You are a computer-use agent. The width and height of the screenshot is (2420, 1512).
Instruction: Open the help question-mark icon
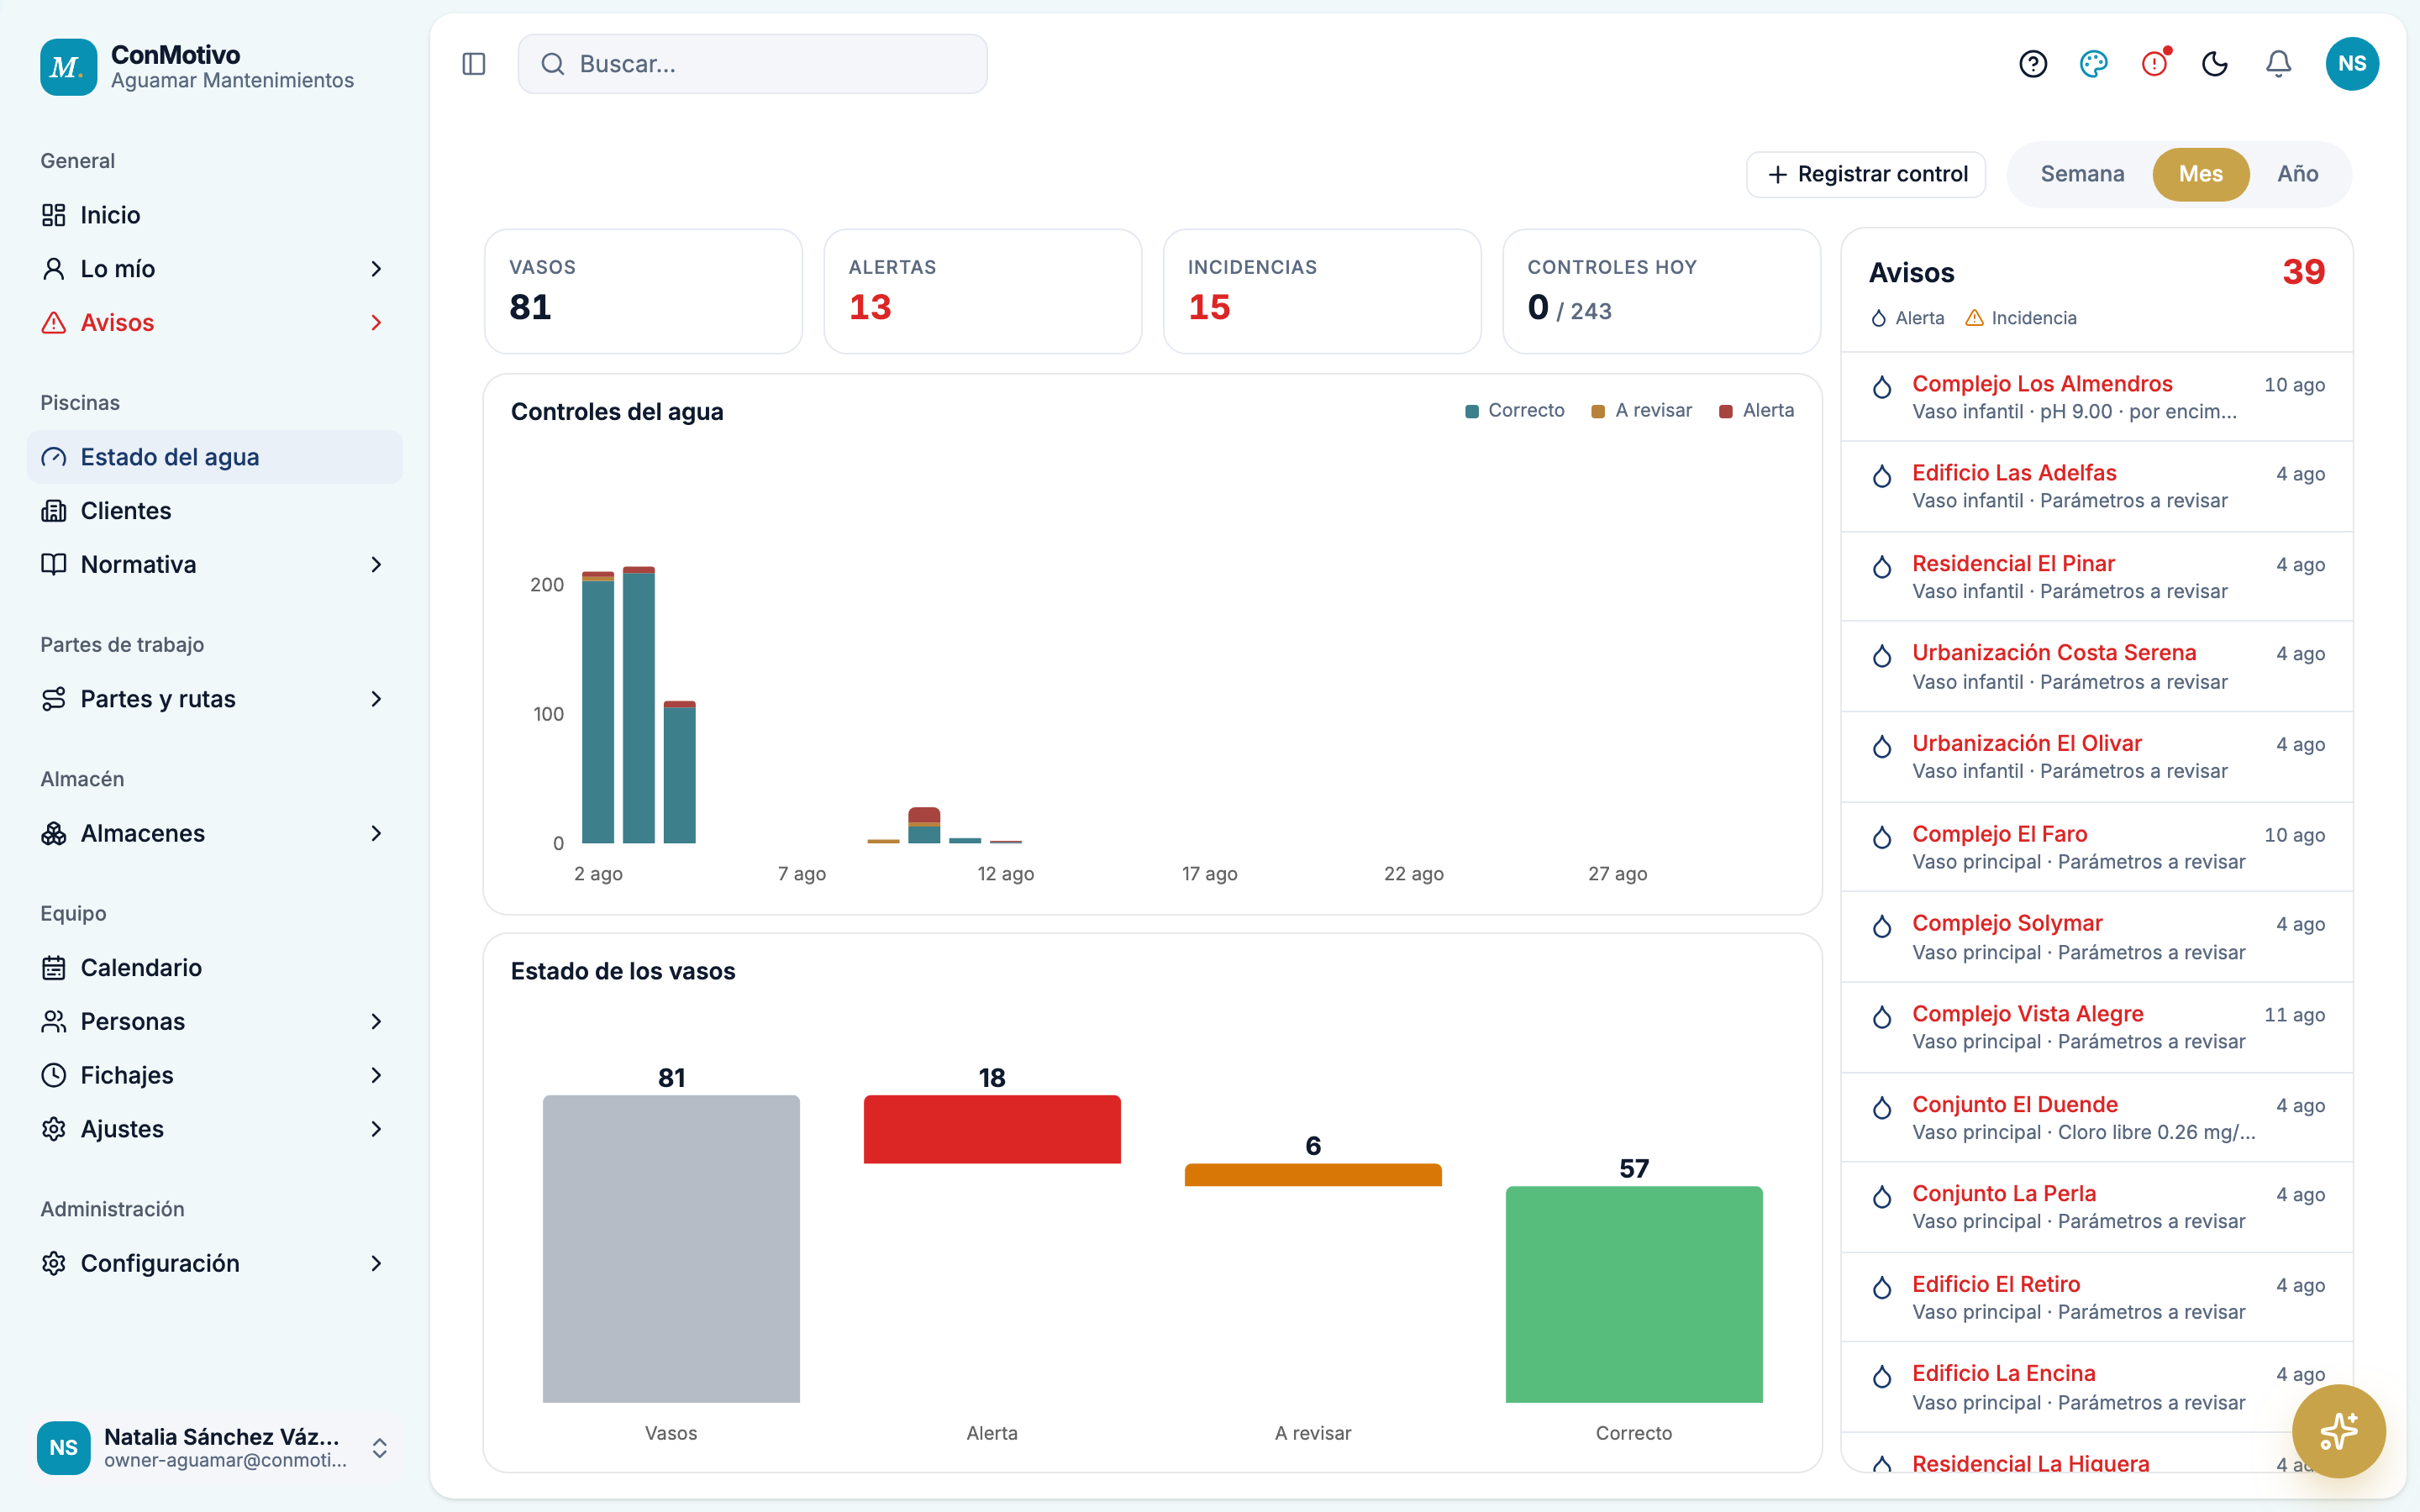[x=2033, y=64]
